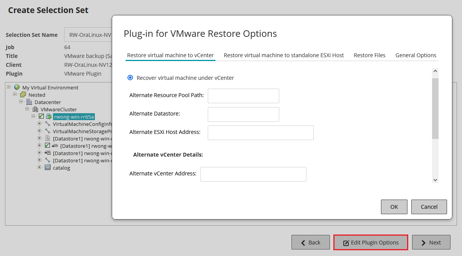Viewport: 462px width, 256px height.
Task: Open the Restore virtual machine to vCenter tab
Action: tap(171, 55)
